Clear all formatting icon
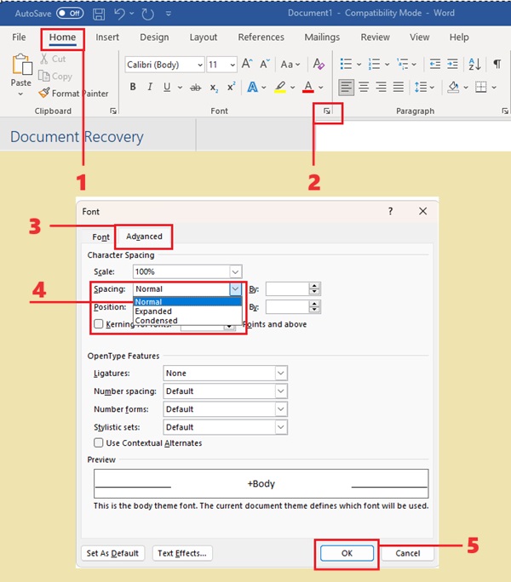This screenshot has height=582, width=511. click(x=319, y=64)
